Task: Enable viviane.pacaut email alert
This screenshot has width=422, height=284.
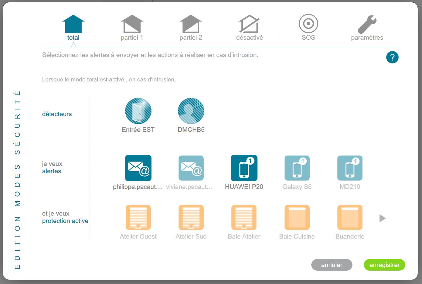Action: coord(191,168)
